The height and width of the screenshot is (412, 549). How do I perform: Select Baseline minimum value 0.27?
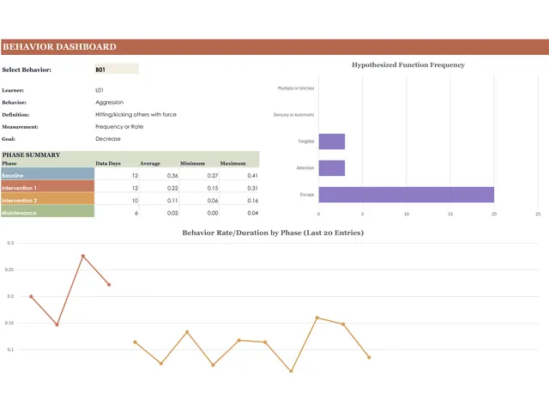click(213, 175)
